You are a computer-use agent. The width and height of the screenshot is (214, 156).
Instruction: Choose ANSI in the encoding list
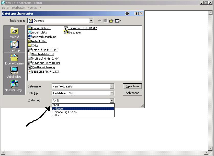pyautogui.click(x=83, y=105)
